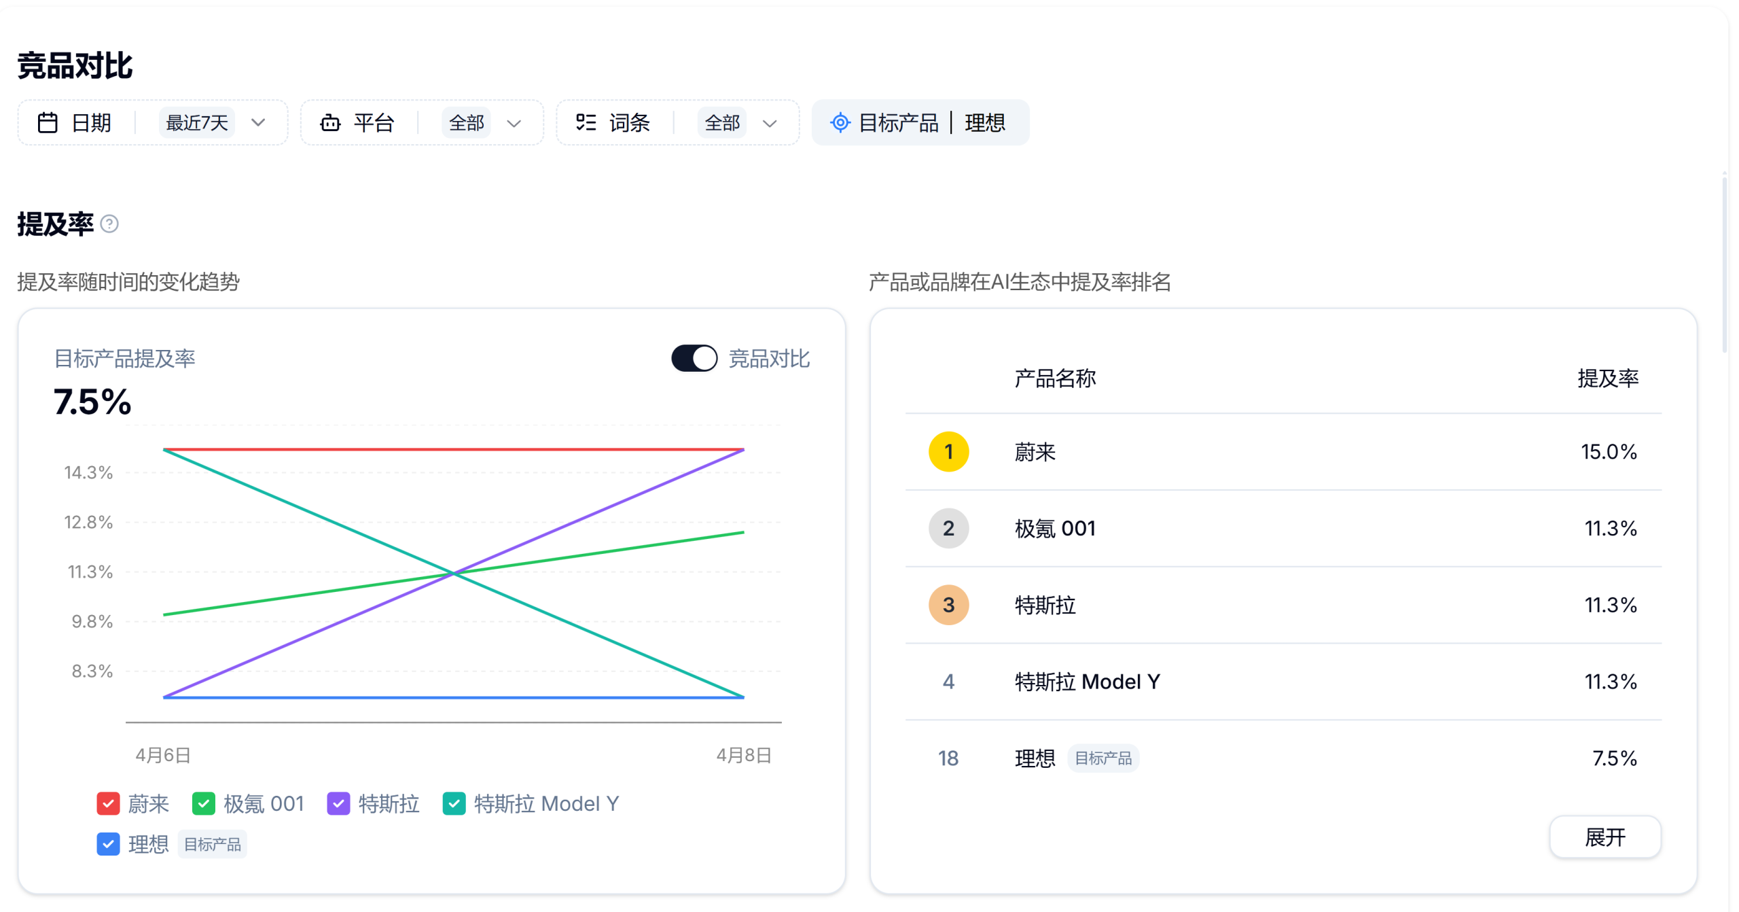Image resolution: width=1739 pixels, height=912 pixels.
Task: Click the calendar icon in the 日期 filter
Action: click(48, 122)
